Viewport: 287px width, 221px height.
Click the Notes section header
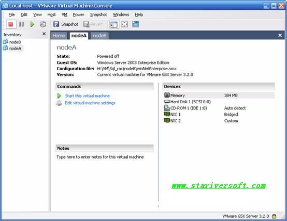pos(105,148)
